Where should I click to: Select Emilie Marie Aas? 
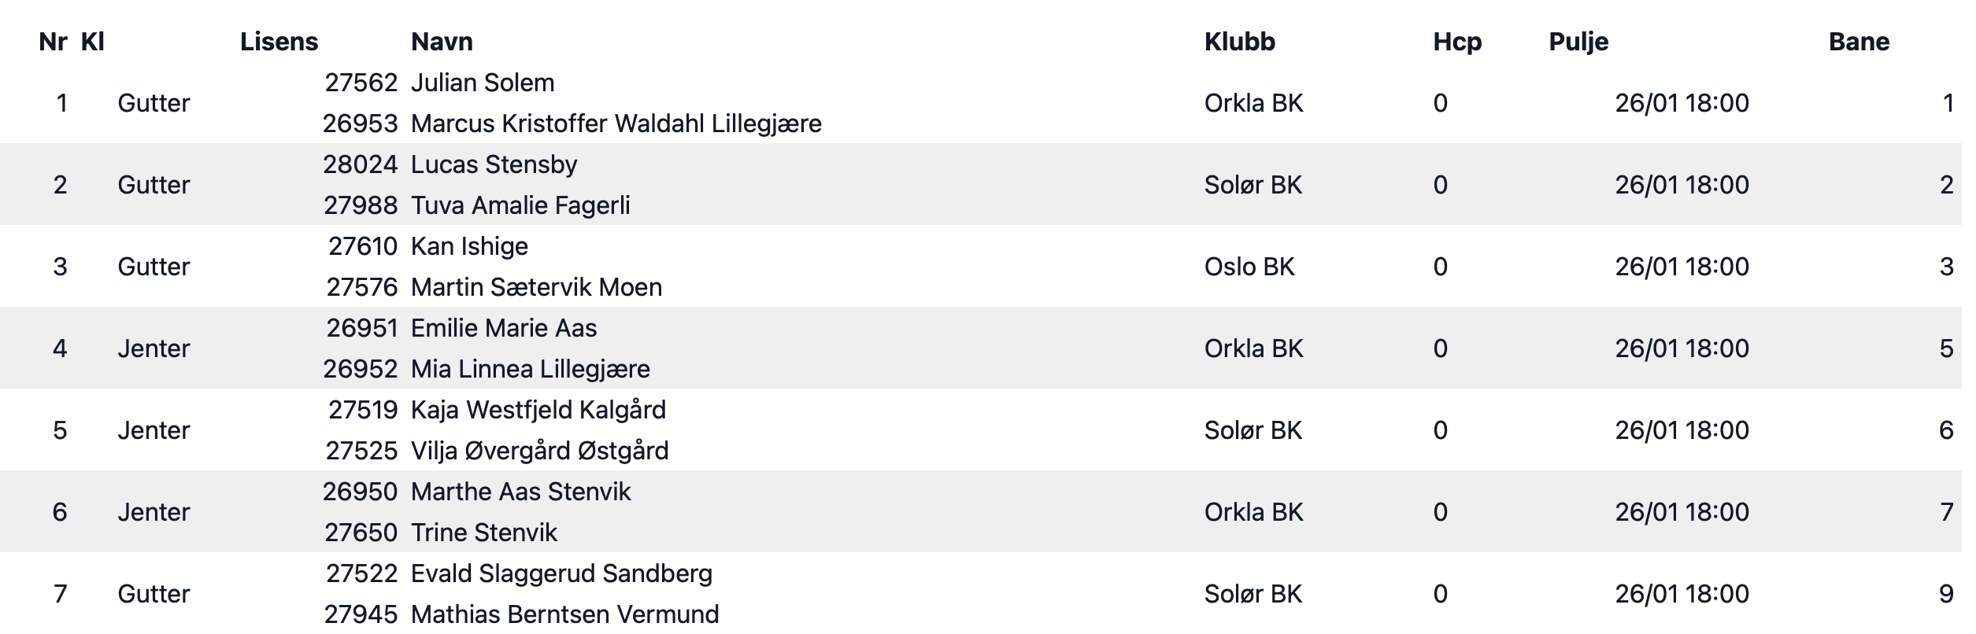(504, 328)
